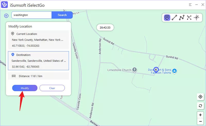Screen dimensions: 206x126
Task: Center map on current location
Action: pos(200,97)
